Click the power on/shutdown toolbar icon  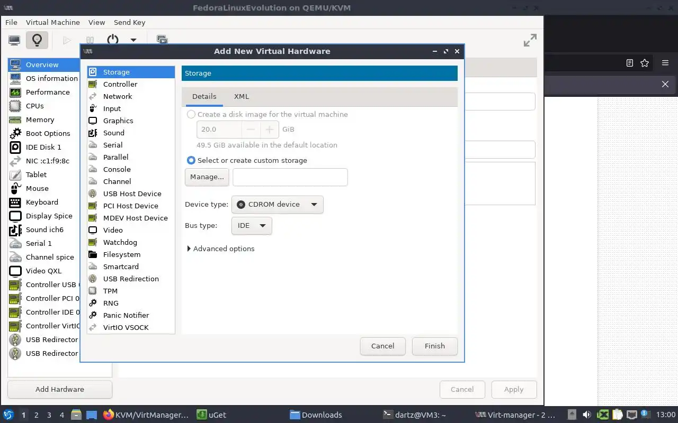(113, 40)
